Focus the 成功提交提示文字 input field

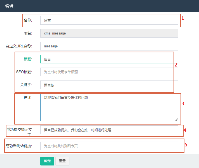click(109, 130)
